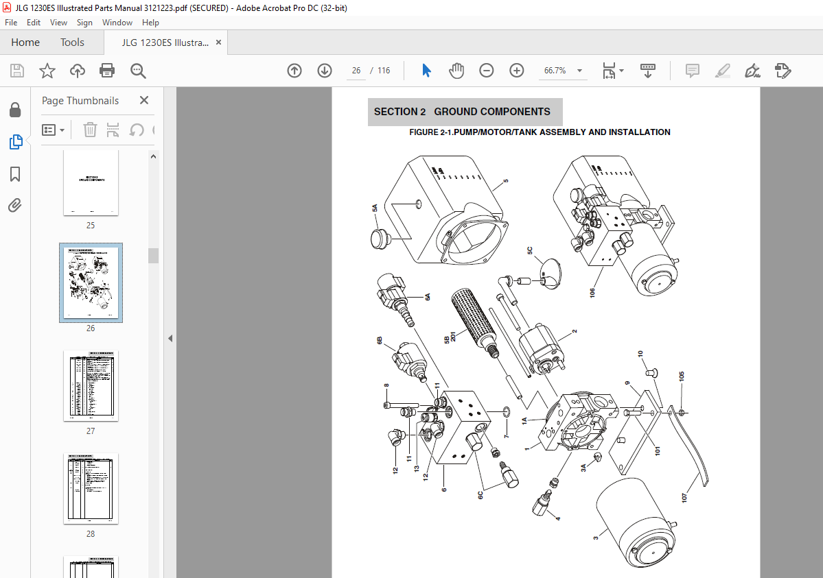
Task: Delete selected page thumbnail
Action: (x=91, y=130)
